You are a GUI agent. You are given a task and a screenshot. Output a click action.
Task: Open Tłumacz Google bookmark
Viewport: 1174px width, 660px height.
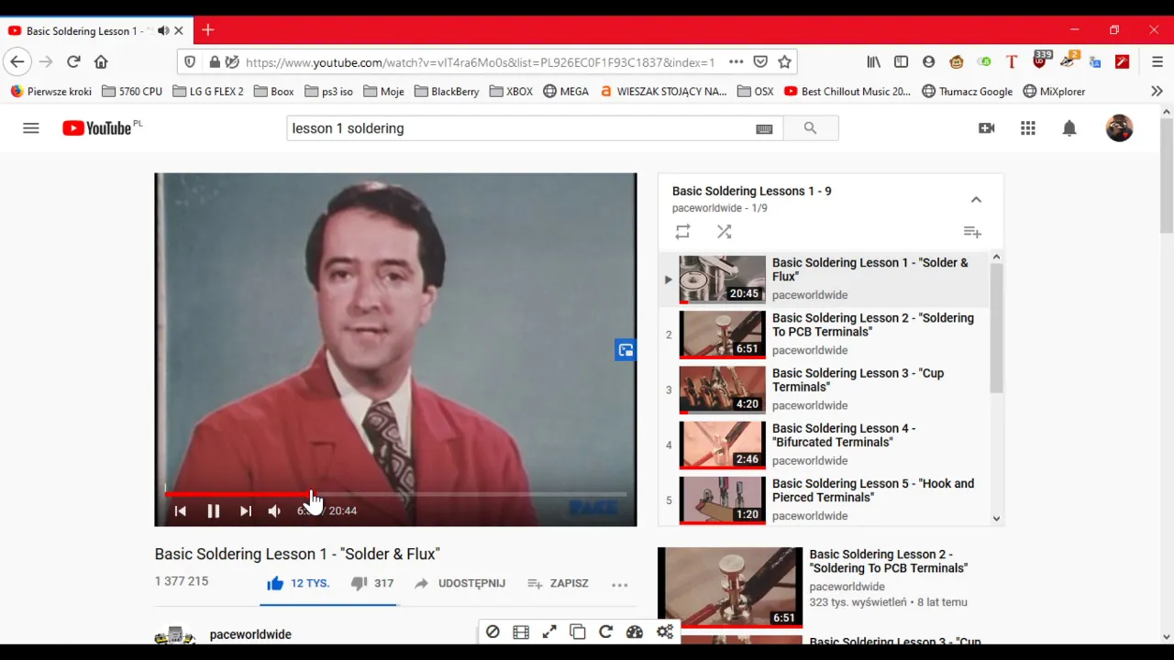coord(967,92)
